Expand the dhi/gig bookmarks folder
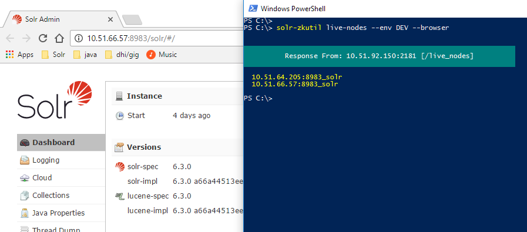This screenshot has height=232, width=527. [124, 55]
